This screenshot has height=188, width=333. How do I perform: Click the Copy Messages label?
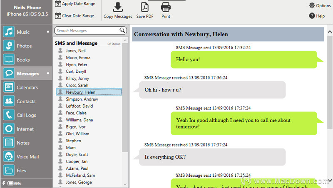(118, 17)
